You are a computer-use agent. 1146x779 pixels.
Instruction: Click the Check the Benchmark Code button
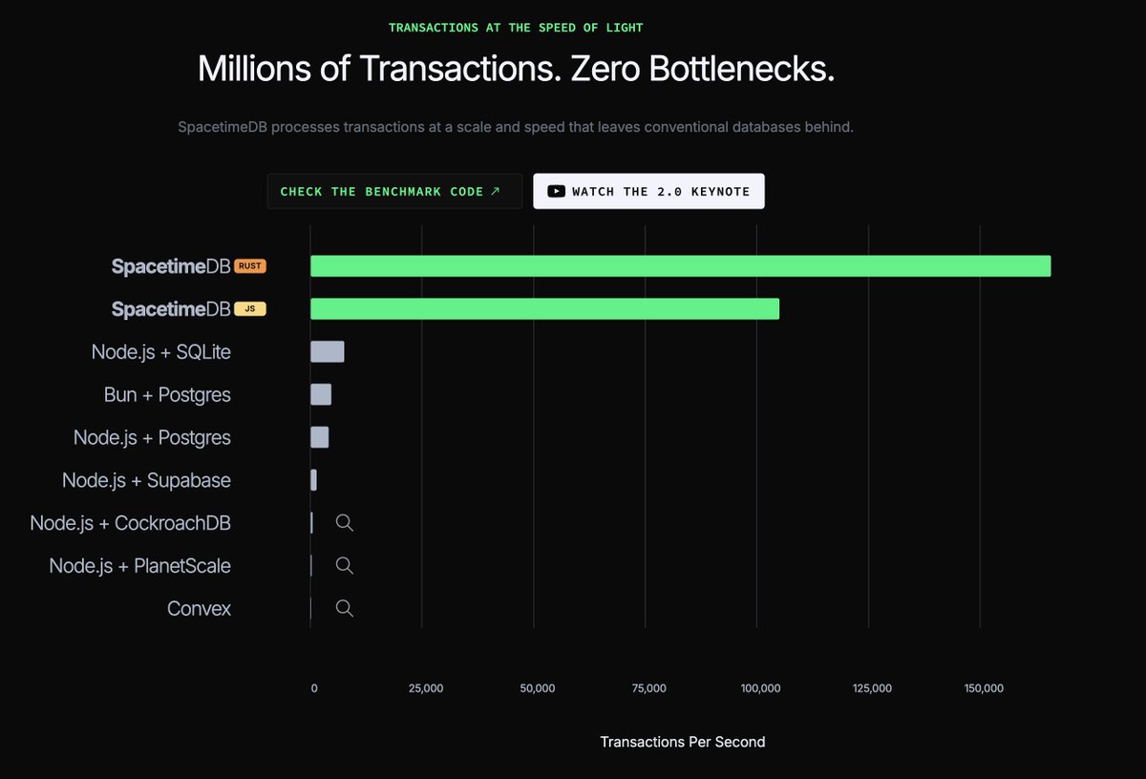tap(394, 191)
